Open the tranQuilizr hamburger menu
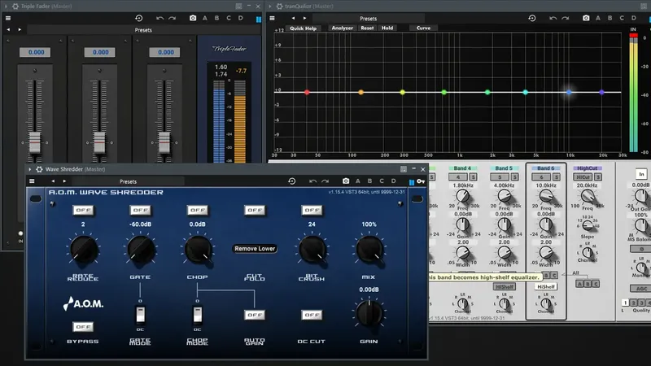The height and width of the screenshot is (366, 651). 272,18
